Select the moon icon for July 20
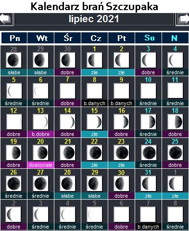The width and height of the screenshot is (189, 231). pyautogui.click(x=40, y=152)
